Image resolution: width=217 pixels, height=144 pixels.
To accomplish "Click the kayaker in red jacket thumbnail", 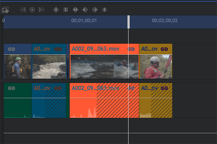I will pos(156,67).
